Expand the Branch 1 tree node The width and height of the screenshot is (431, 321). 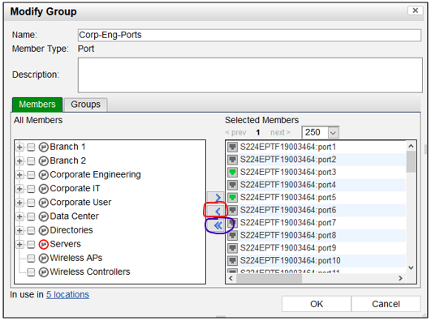pos(19,147)
